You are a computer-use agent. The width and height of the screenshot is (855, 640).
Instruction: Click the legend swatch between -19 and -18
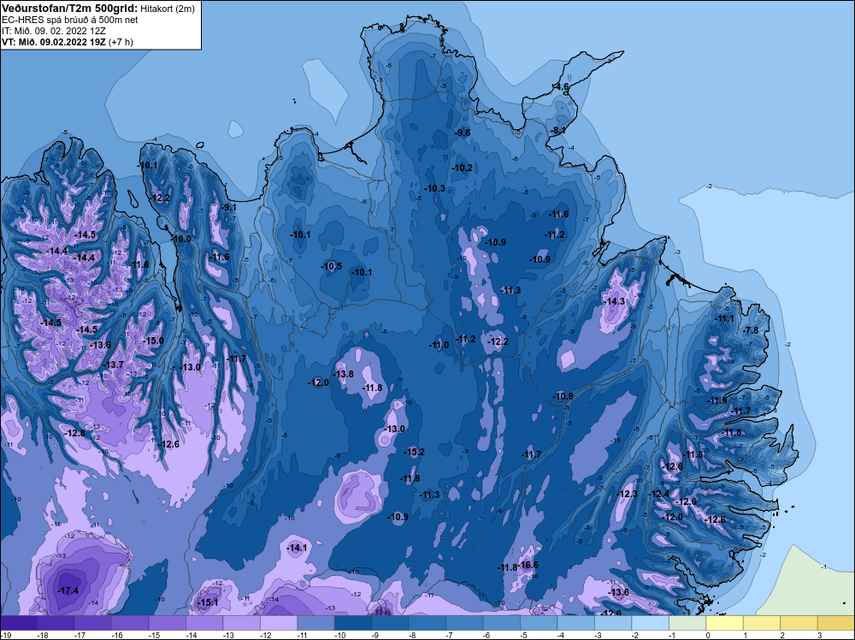pyautogui.click(x=19, y=623)
